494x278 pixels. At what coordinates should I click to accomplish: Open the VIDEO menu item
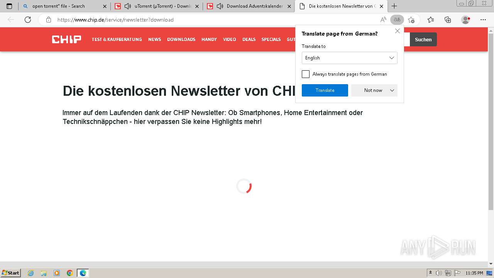tap(229, 39)
